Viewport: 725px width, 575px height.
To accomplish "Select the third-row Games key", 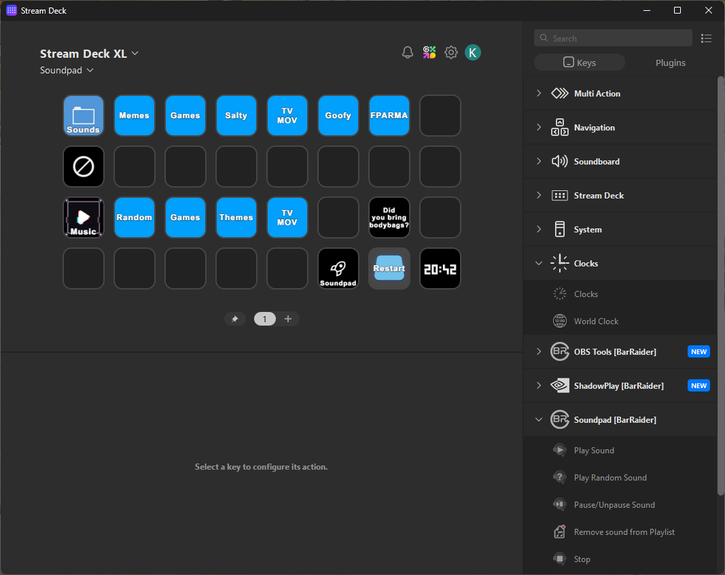I will tap(185, 217).
